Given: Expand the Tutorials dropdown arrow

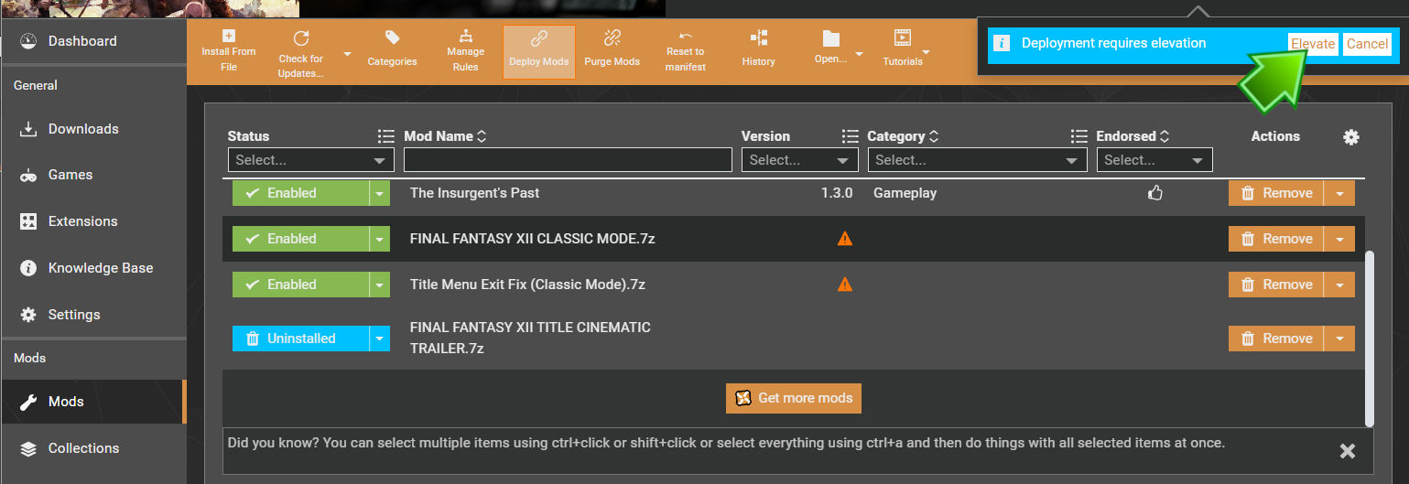Looking at the screenshot, I should 926,51.
